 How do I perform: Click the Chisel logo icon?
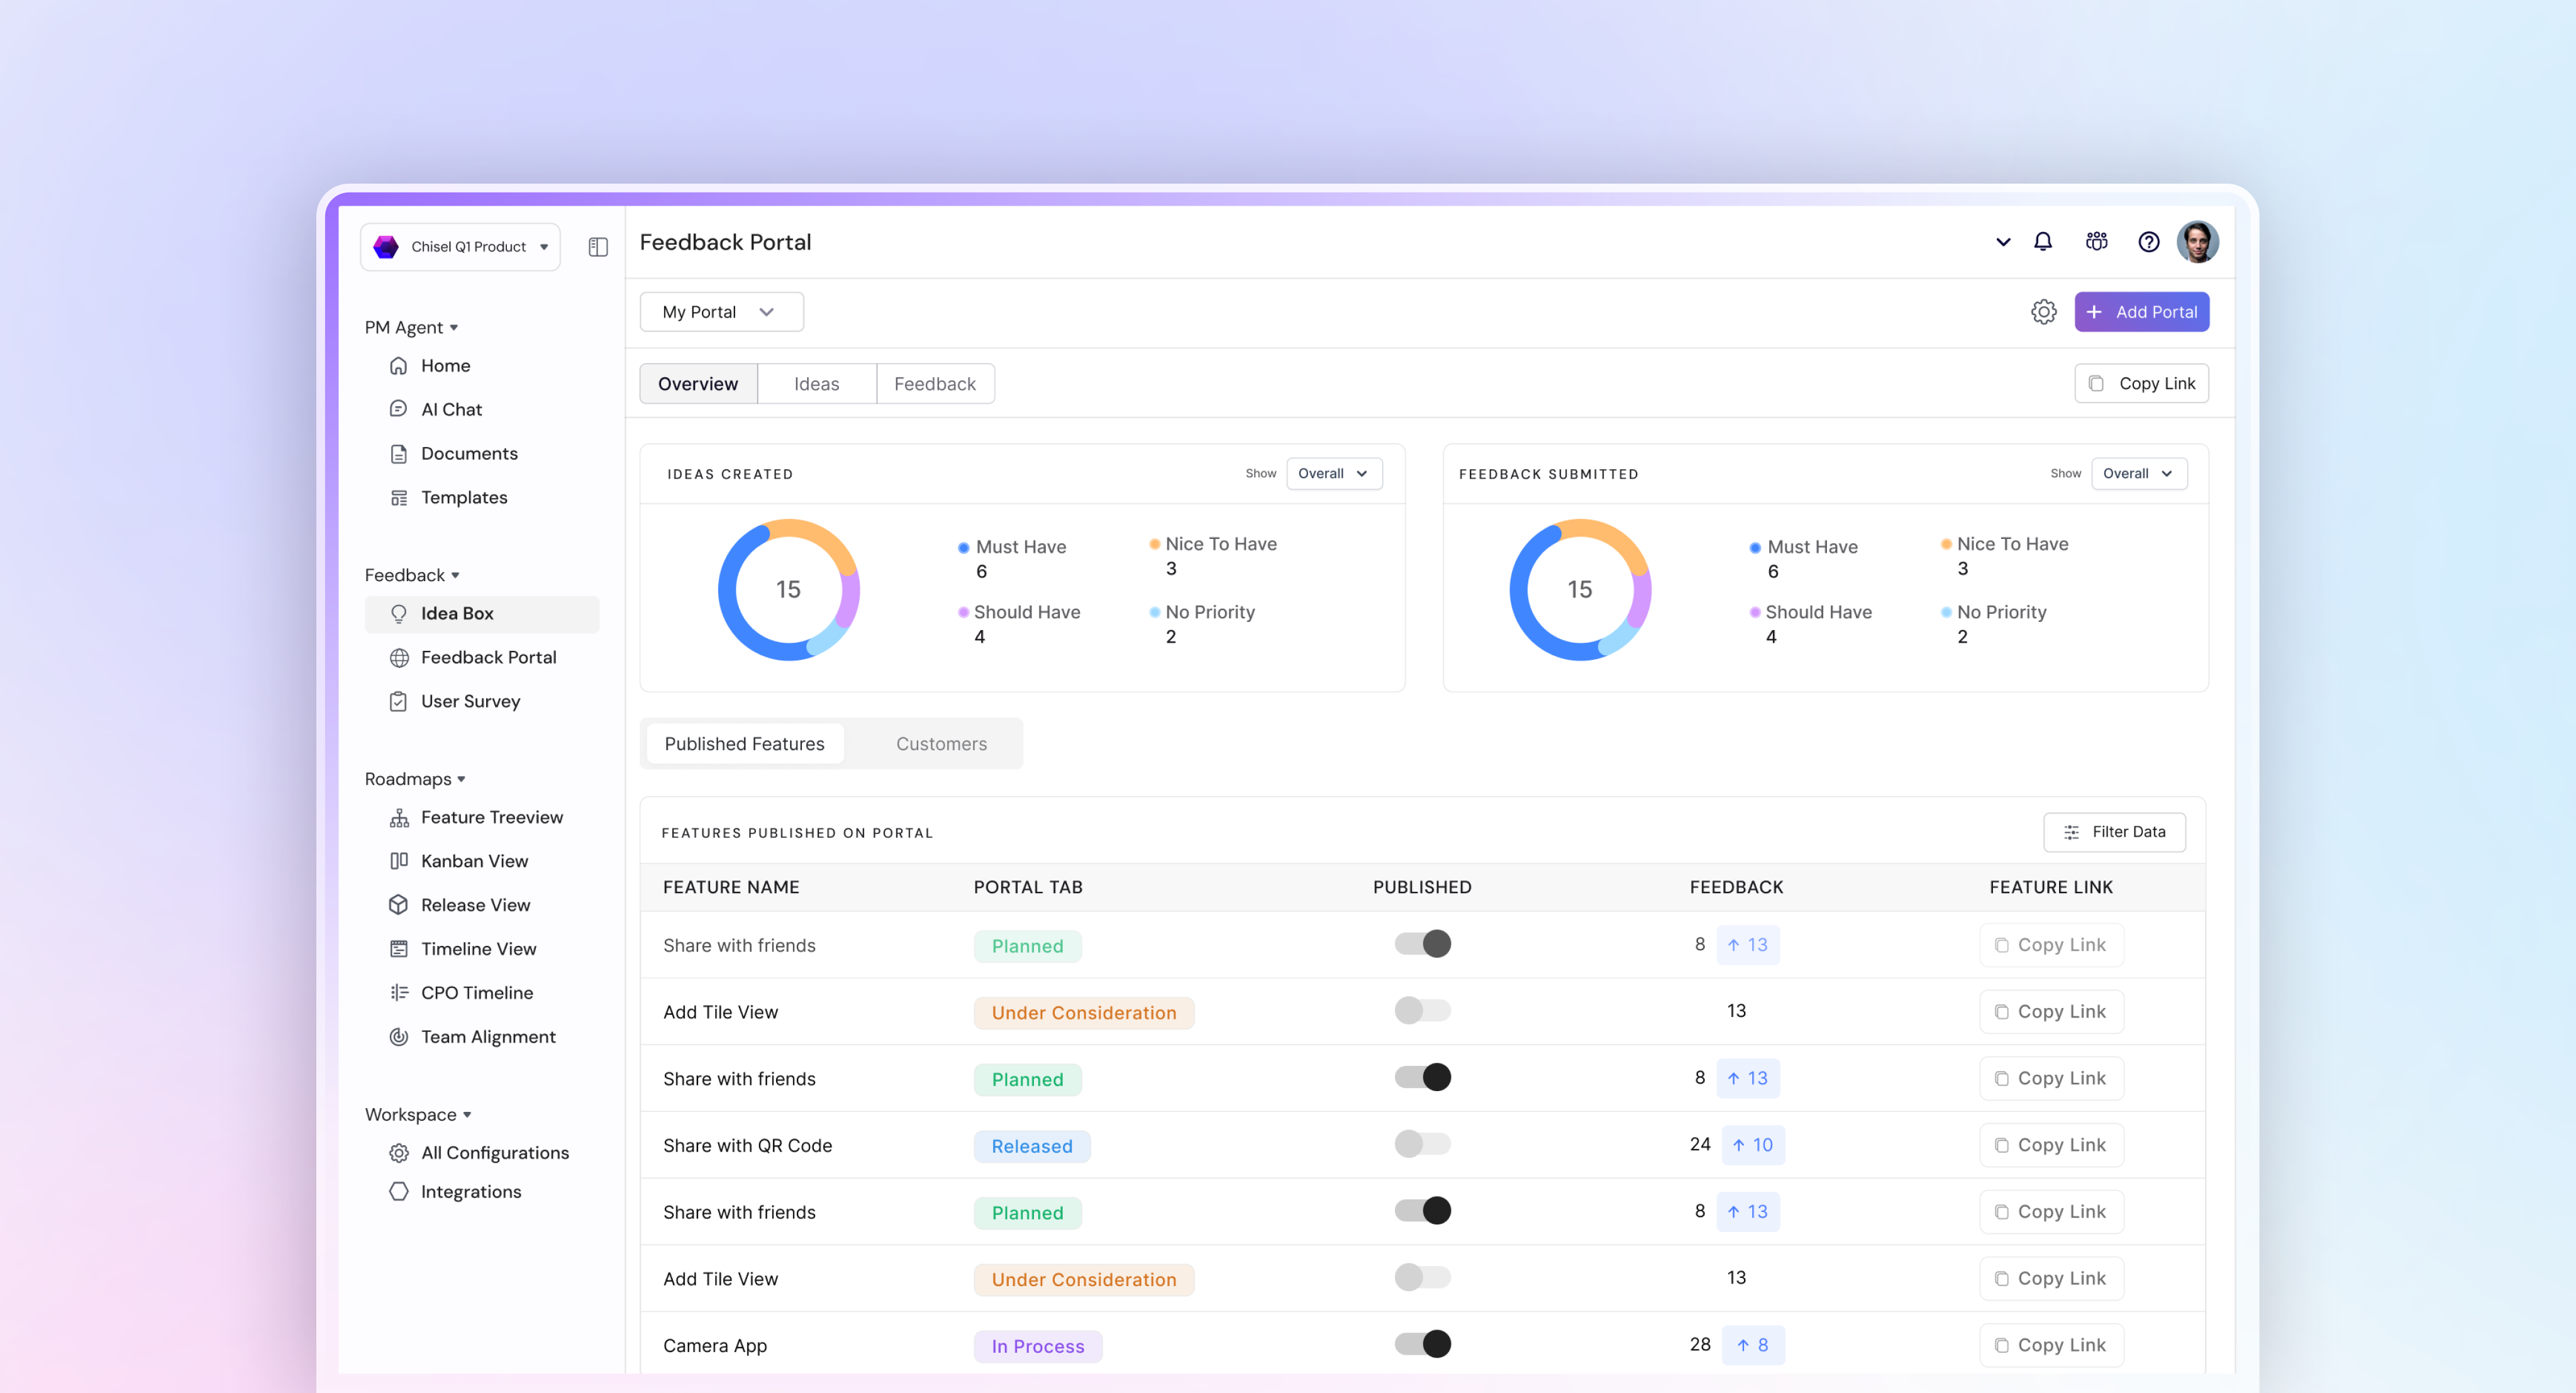pyautogui.click(x=386, y=247)
